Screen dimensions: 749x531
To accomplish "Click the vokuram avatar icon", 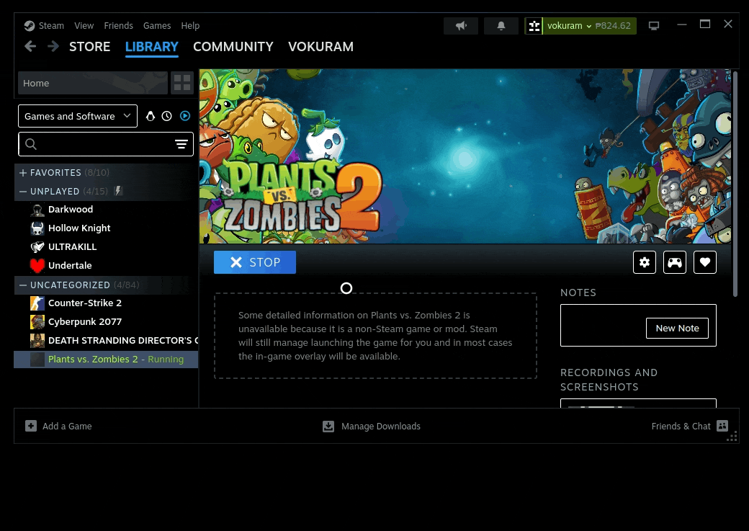I will pyautogui.click(x=534, y=26).
